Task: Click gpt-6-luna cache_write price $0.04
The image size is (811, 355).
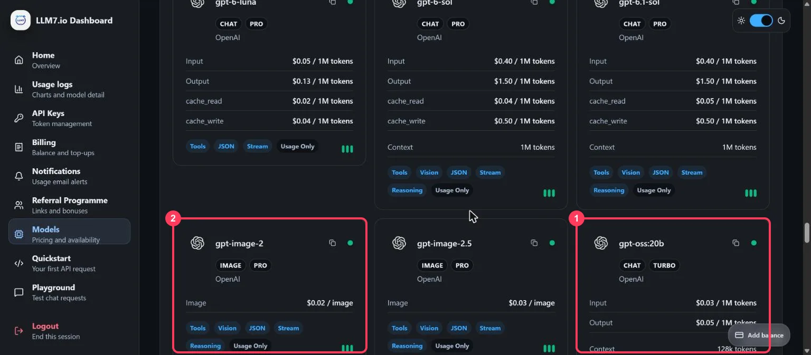Action: pyautogui.click(x=323, y=121)
